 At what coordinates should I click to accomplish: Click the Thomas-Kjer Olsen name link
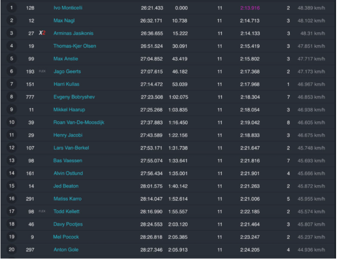pyautogui.click(x=75, y=46)
